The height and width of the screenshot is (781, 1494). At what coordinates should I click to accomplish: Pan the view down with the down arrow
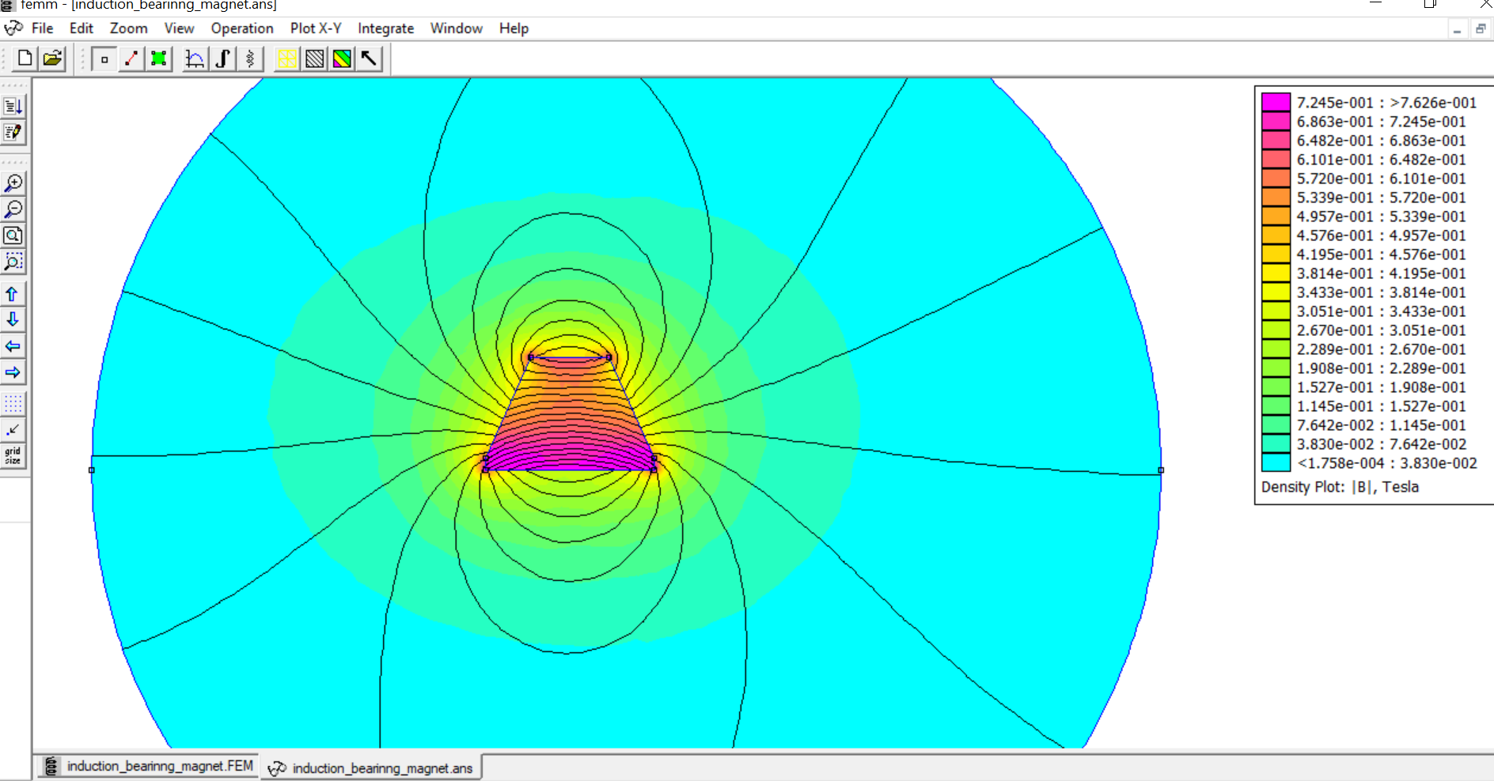pos(13,319)
